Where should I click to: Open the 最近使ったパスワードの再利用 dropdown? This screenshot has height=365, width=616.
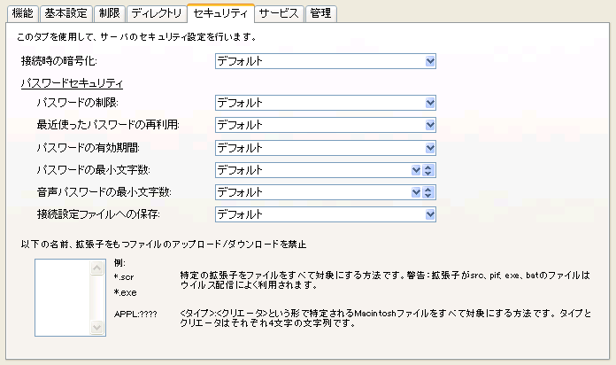point(430,125)
